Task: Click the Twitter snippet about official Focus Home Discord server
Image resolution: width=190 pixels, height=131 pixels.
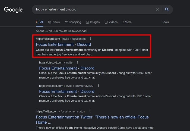Action: [95, 128]
